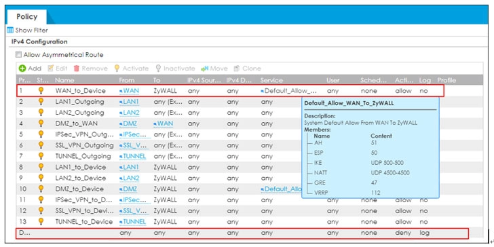Select the DMZ_to_WAN rule name
The image size is (494, 247).
click(x=76, y=123)
